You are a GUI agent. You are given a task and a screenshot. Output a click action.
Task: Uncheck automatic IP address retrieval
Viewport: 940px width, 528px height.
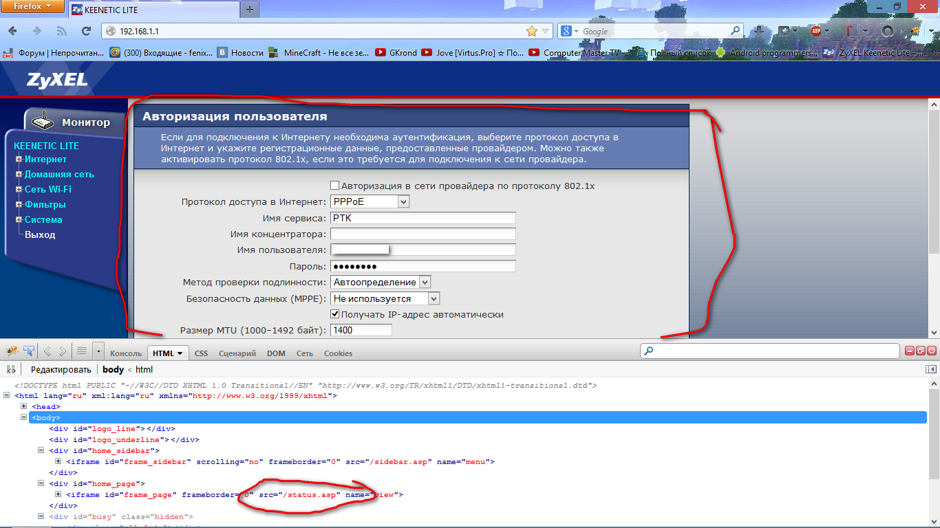point(335,314)
